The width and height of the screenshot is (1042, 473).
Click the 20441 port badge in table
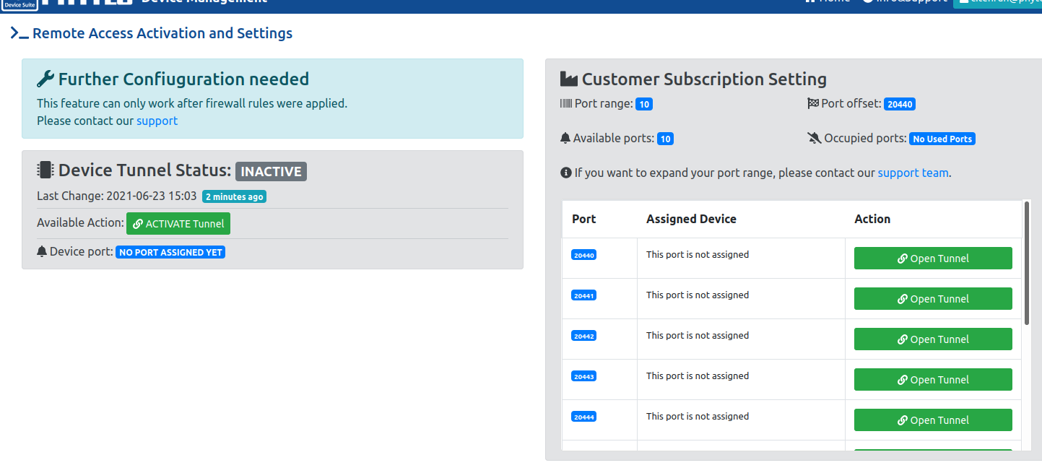(x=583, y=295)
